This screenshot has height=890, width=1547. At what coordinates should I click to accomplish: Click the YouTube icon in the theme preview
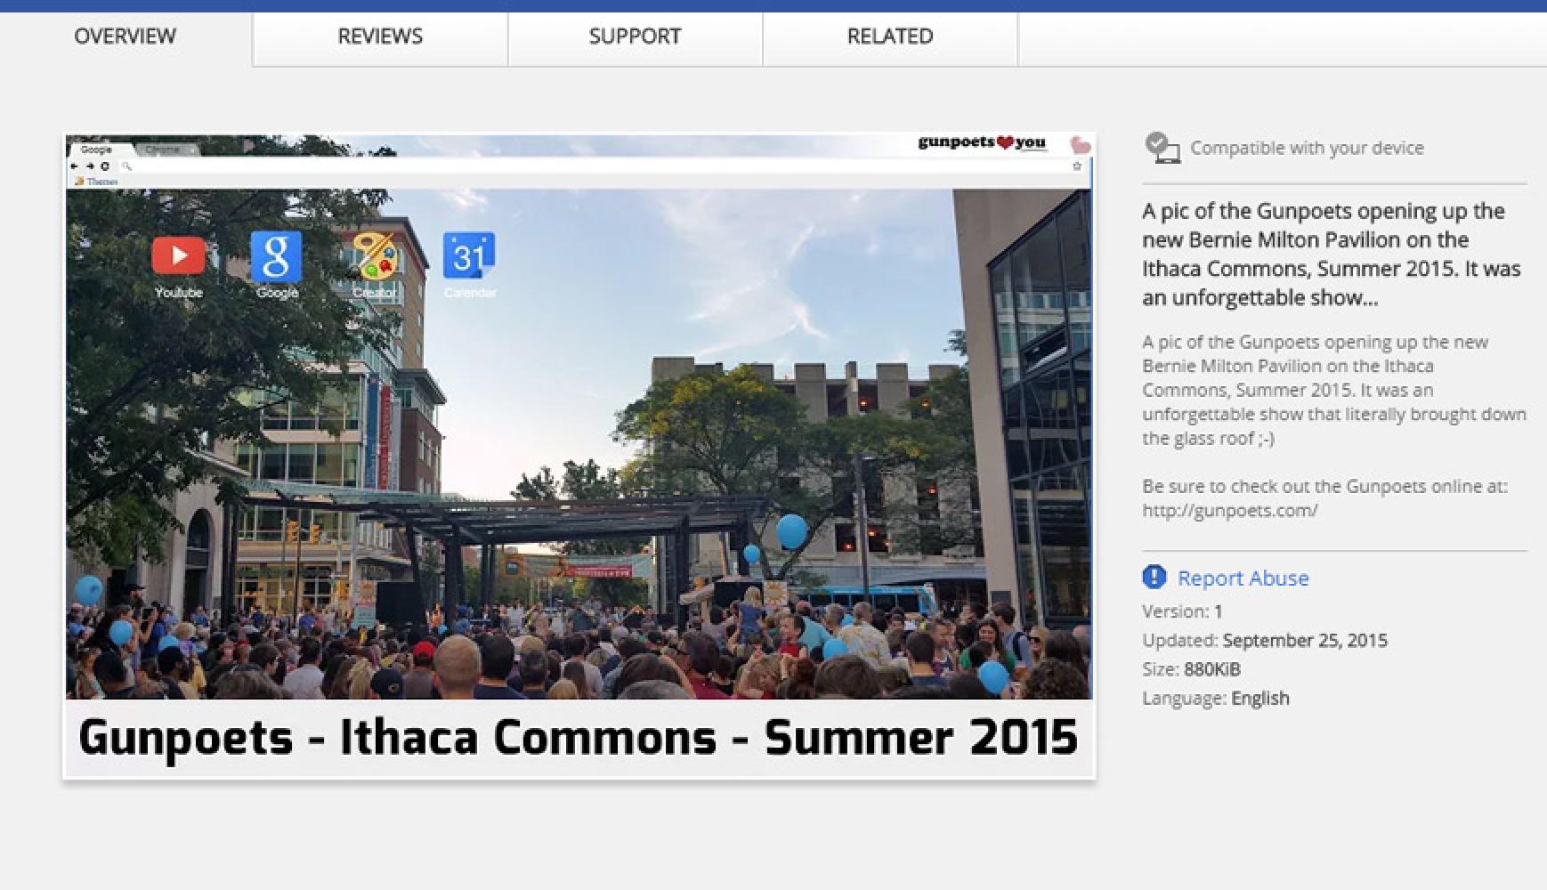(x=178, y=256)
